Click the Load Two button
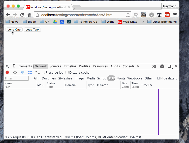 pyautogui.click(x=32, y=30)
